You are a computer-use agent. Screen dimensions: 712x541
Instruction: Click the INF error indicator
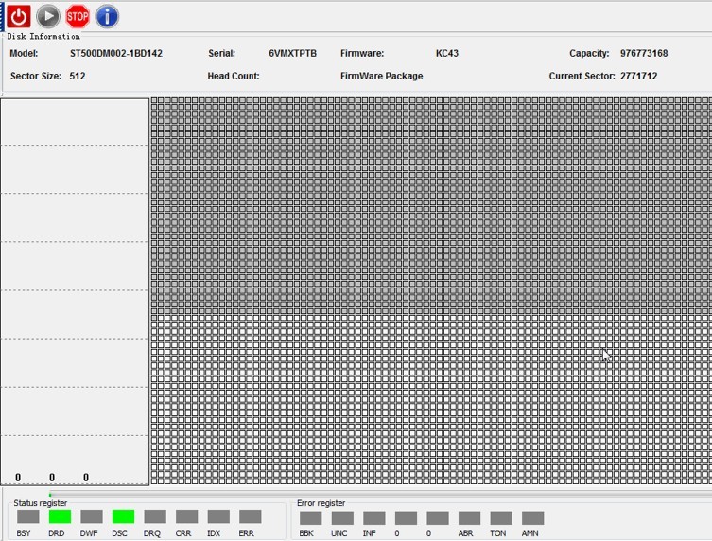point(374,518)
